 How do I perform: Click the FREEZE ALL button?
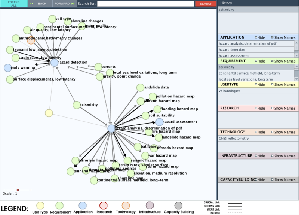[13, 4]
